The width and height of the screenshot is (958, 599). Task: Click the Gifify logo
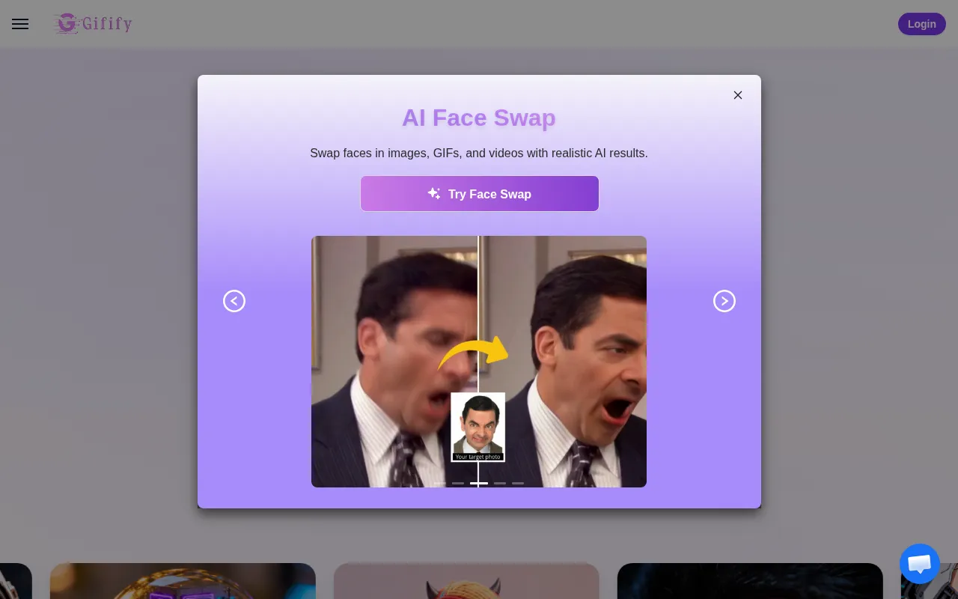(x=93, y=24)
